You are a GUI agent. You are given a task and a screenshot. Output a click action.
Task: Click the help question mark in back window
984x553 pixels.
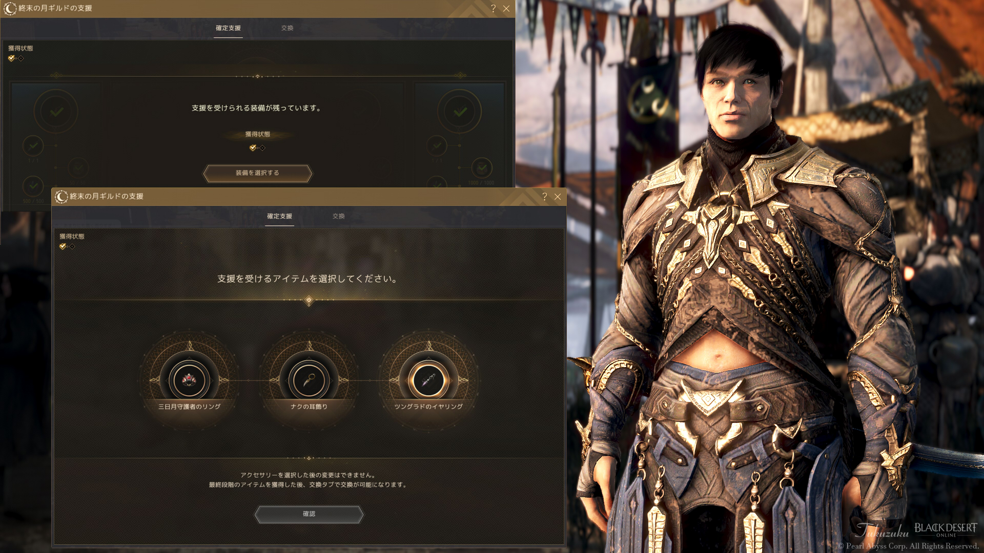click(x=493, y=9)
